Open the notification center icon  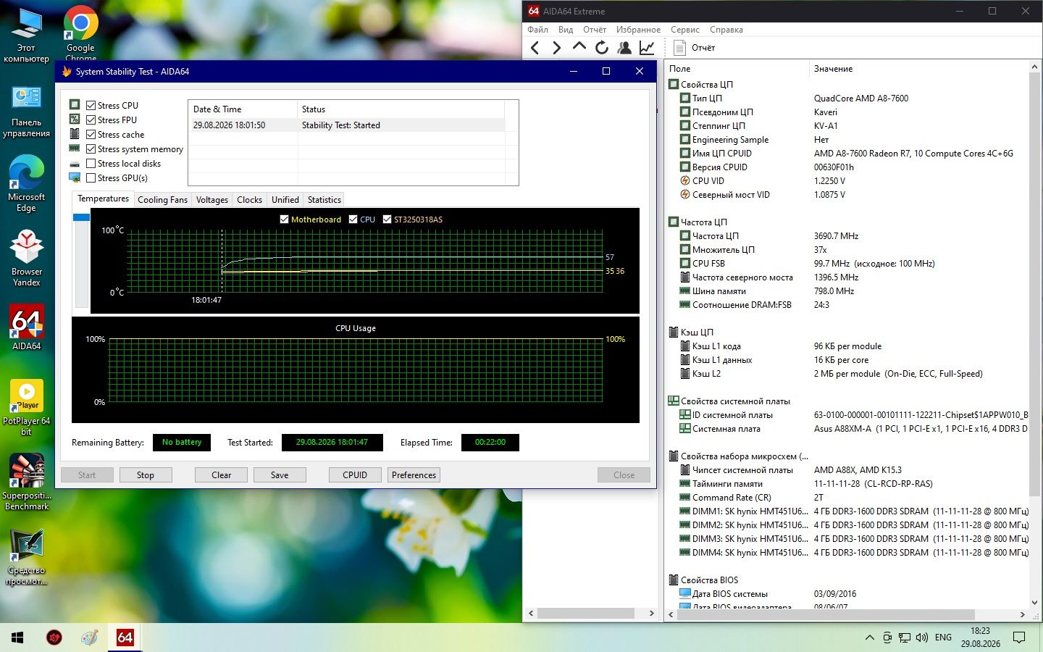click(x=1019, y=638)
